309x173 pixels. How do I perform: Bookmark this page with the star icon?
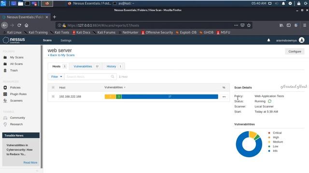249,25
